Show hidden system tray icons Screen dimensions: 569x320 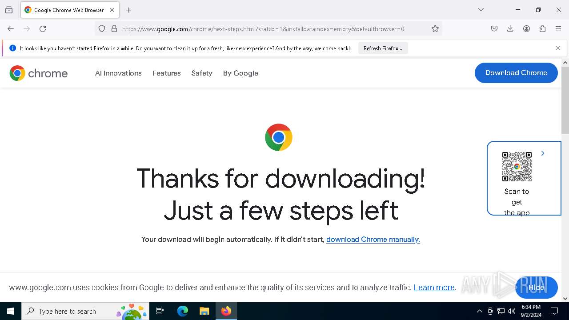(479, 311)
